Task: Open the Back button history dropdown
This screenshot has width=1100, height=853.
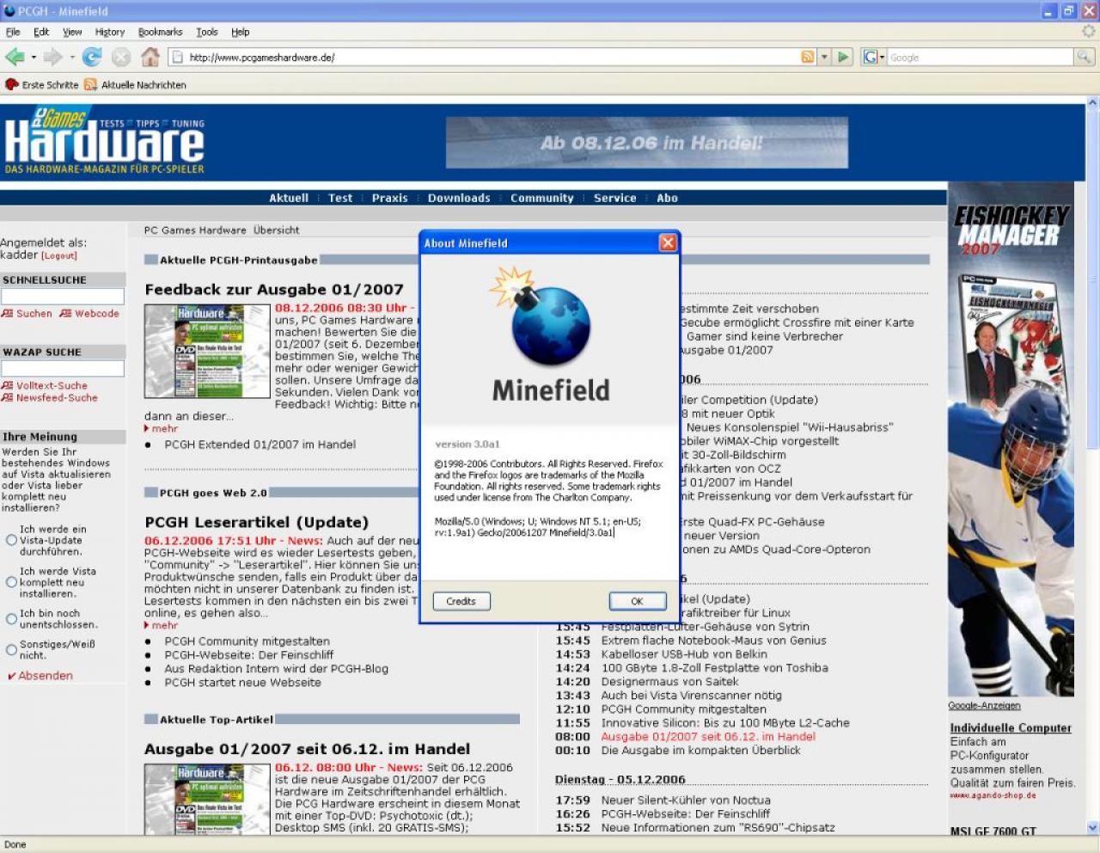Action: (34, 58)
